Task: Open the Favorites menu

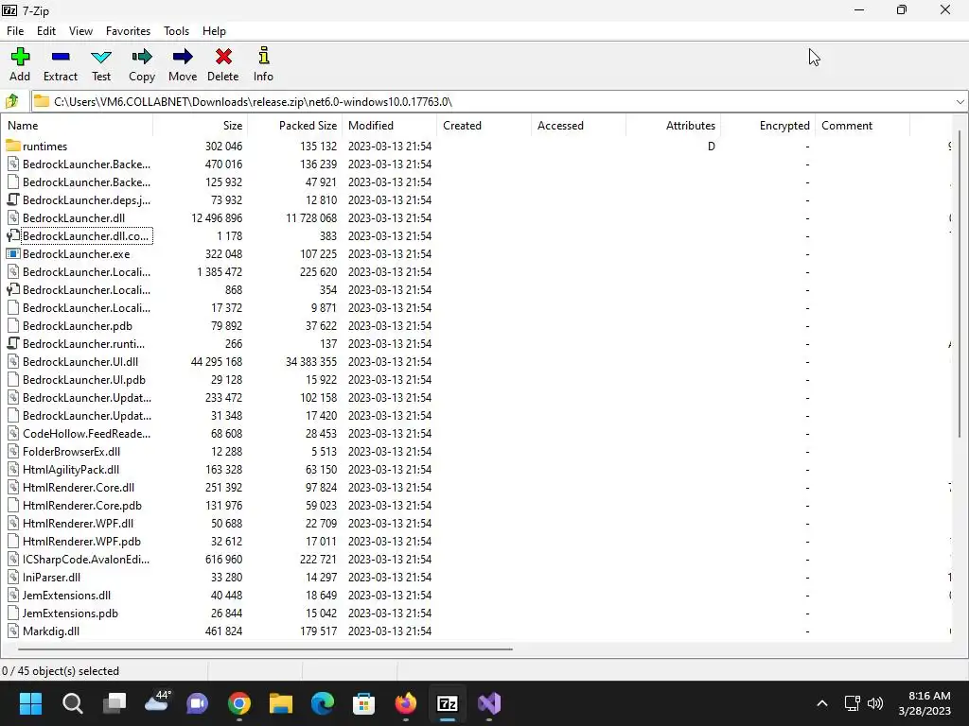Action: tap(128, 31)
